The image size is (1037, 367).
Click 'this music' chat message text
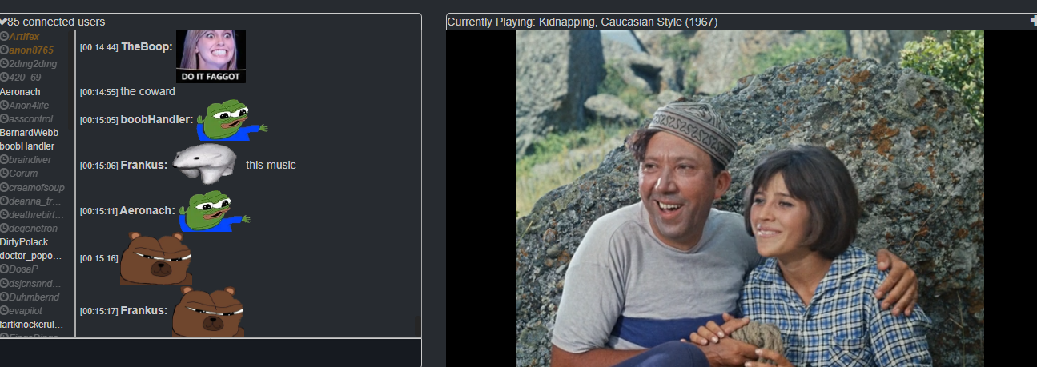(x=271, y=165)
